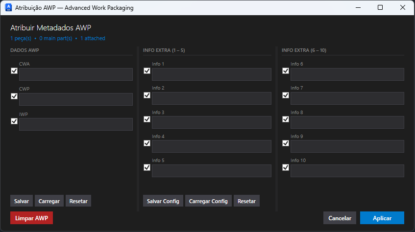The height and width of the screenshot is (232, 415).
Task: Click the Carregar button
Action: point(49,201)
